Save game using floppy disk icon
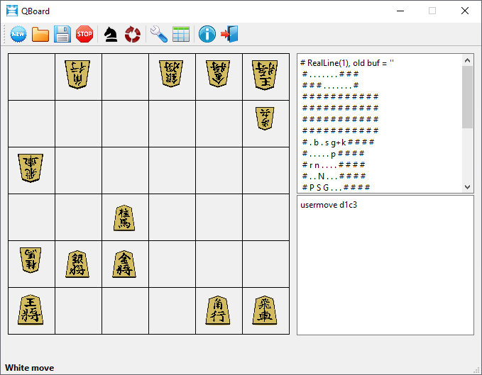Viewport: 482px width, 375px height. [x=62, y=34]
